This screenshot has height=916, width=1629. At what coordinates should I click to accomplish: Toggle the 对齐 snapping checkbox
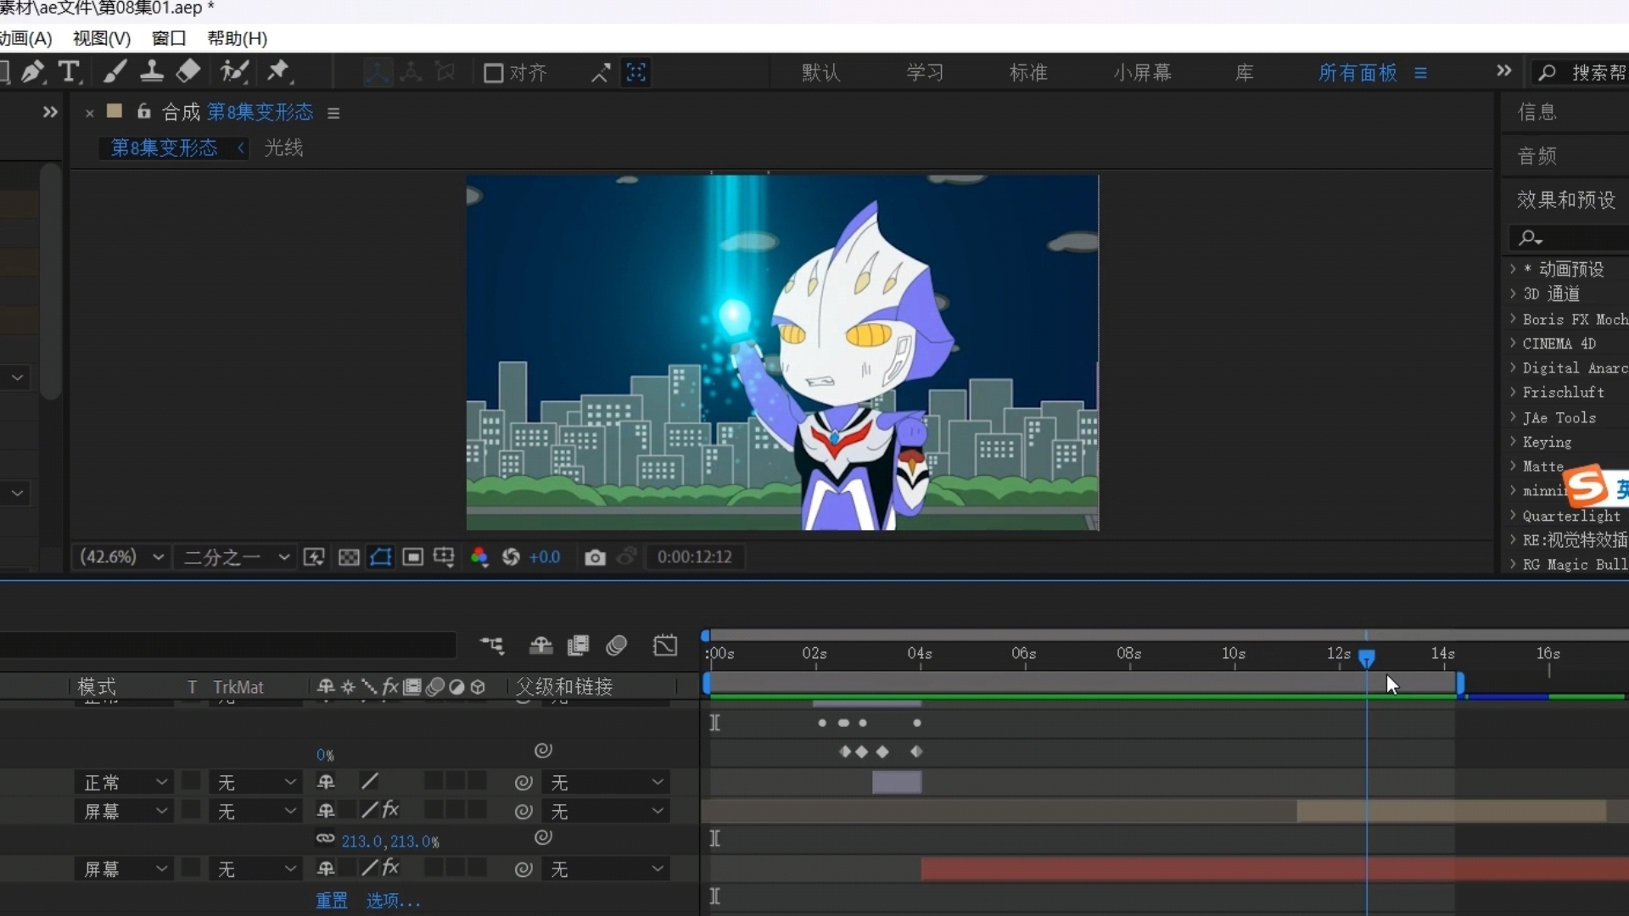tap(493, 73)
